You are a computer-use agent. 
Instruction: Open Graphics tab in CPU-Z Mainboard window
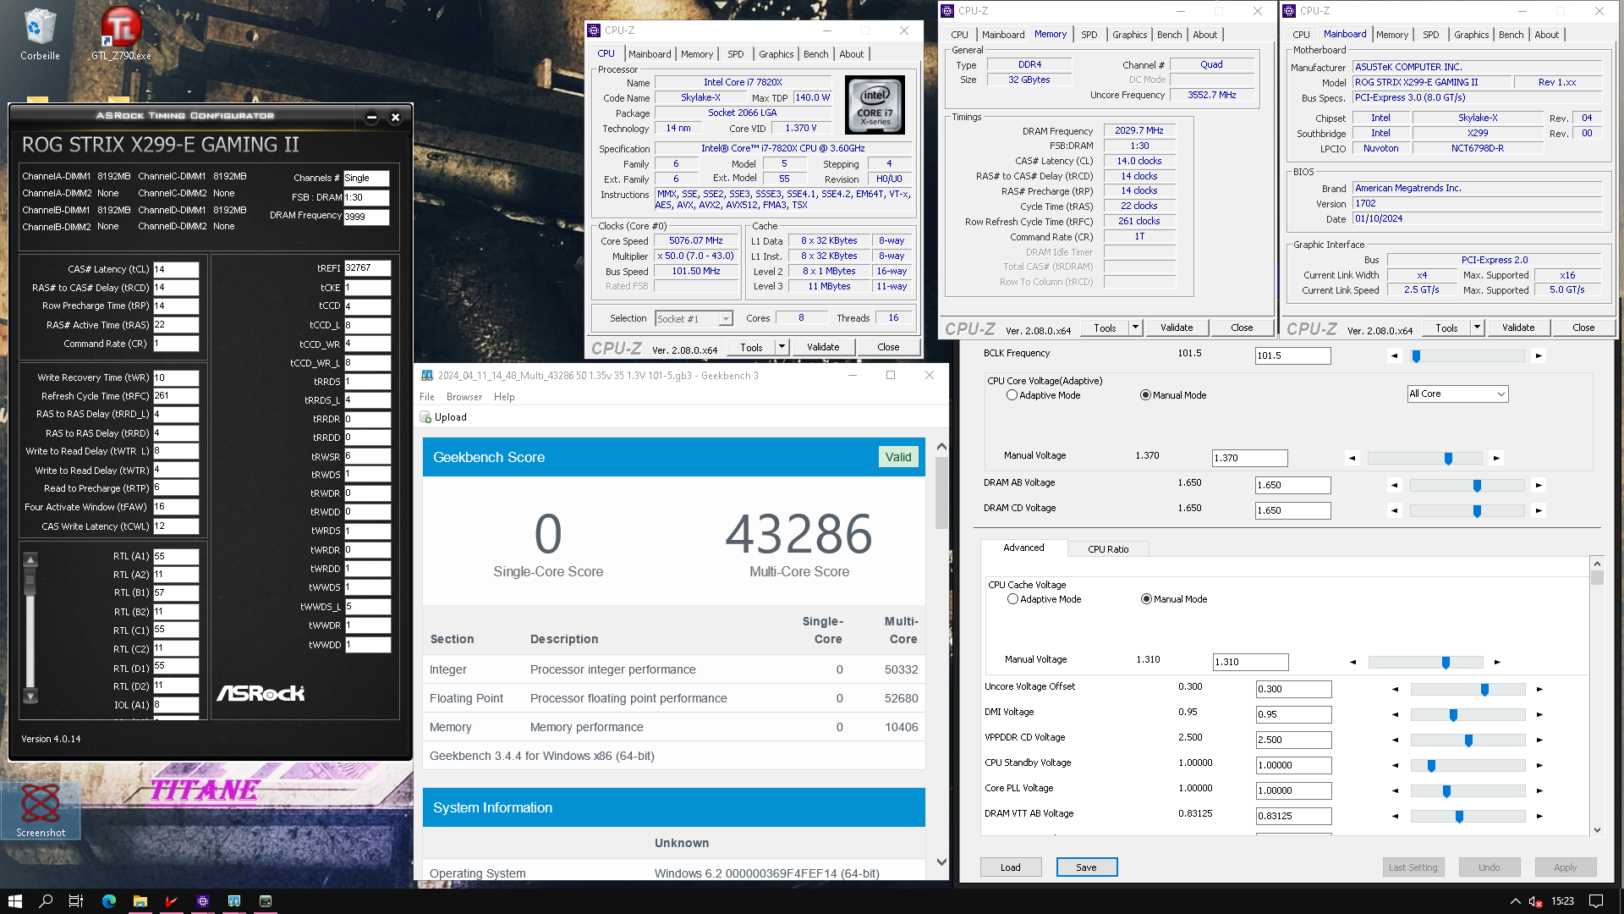[x=1471, y=35]
